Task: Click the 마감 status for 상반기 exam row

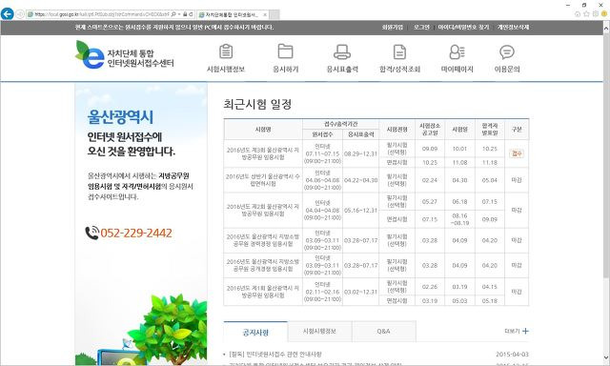Action: [517, 180]
